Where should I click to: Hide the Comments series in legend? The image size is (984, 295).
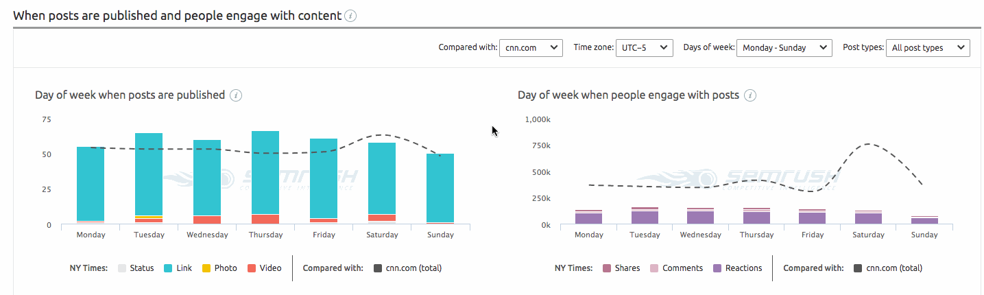click(677, 268)
